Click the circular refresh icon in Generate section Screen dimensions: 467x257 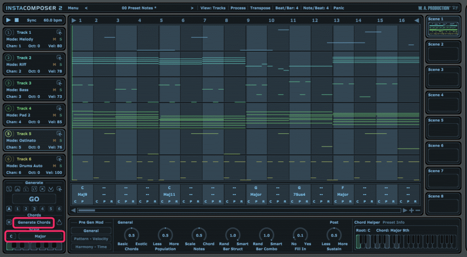click(34, 189)
